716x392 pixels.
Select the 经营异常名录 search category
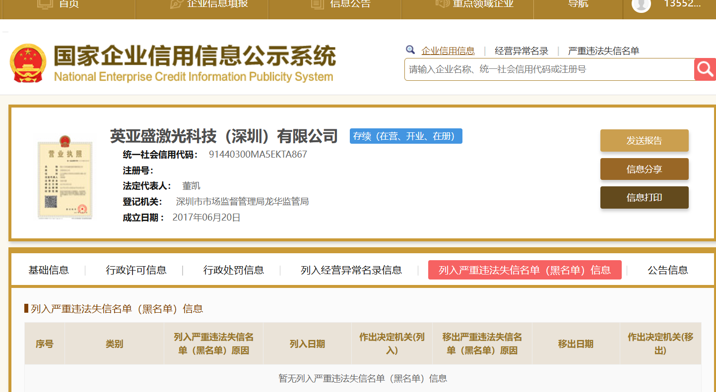[521, 51]
